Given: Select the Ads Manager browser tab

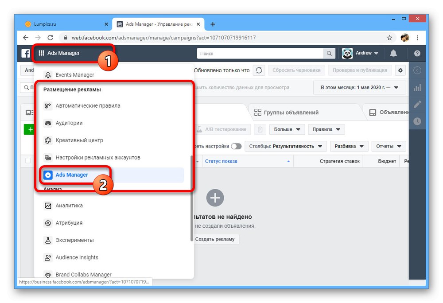Looking at the screenshot, I should click(x=158, y=24).
